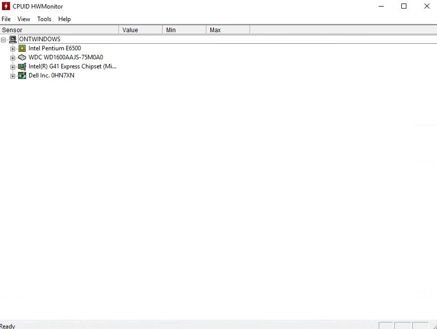437x329 pixels.
Task: Open the Tools menu
Action: tap(44, 19)
